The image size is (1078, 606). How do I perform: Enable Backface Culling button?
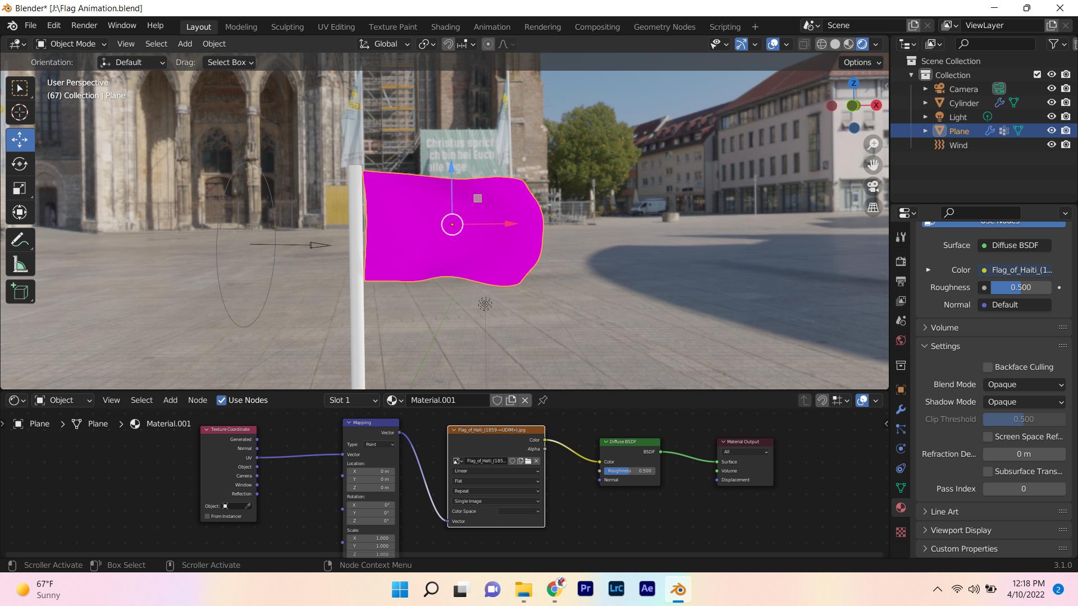[x=988, y=366]
